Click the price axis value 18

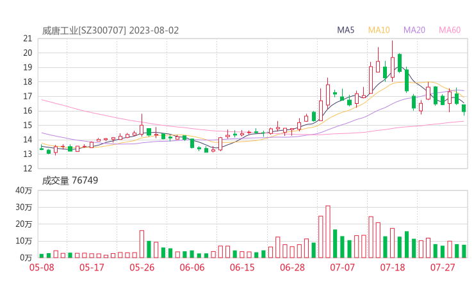(28, 81)
